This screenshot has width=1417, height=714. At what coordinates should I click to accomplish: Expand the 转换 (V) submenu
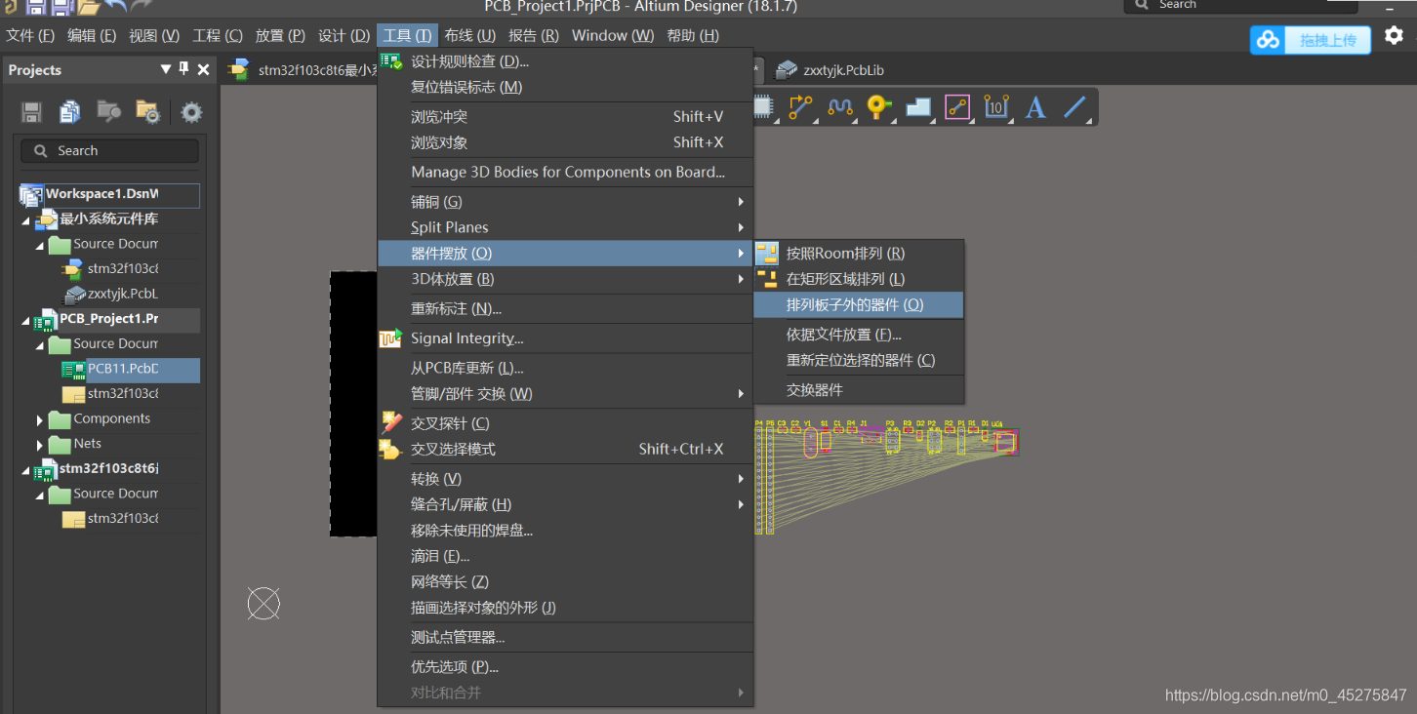click(565, 479)
